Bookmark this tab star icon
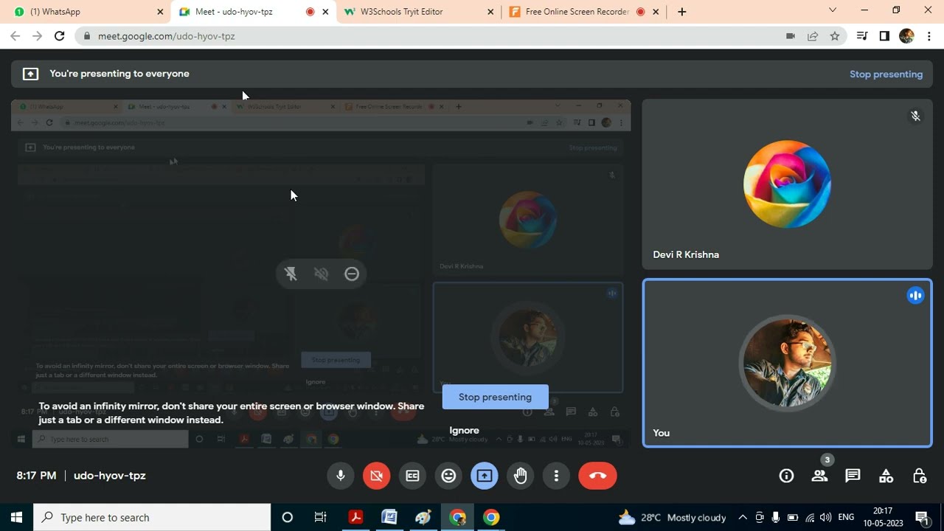This screenshot has width=944, height=531. pos(835,36)
